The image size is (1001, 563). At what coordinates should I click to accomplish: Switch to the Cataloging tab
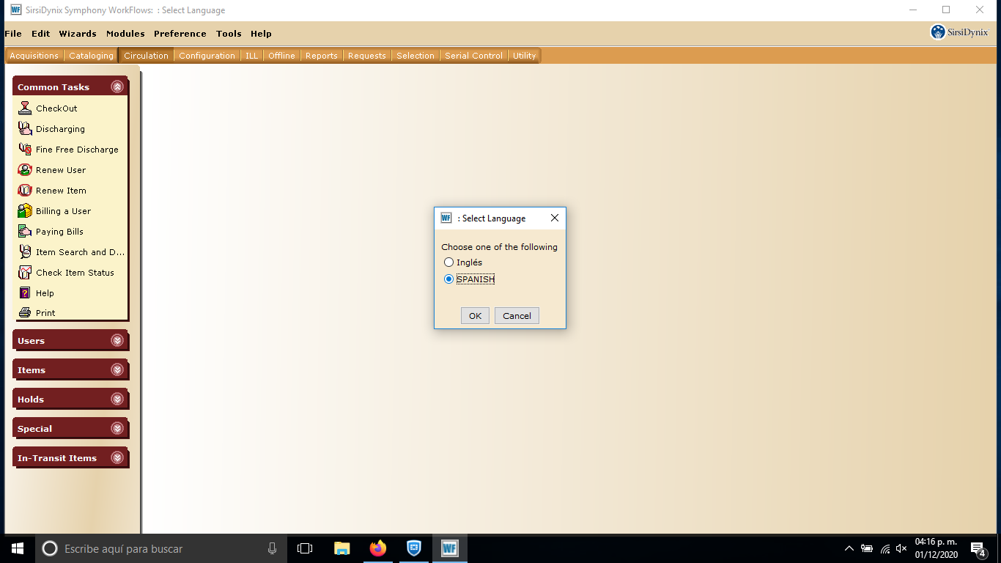pos(92,56)
